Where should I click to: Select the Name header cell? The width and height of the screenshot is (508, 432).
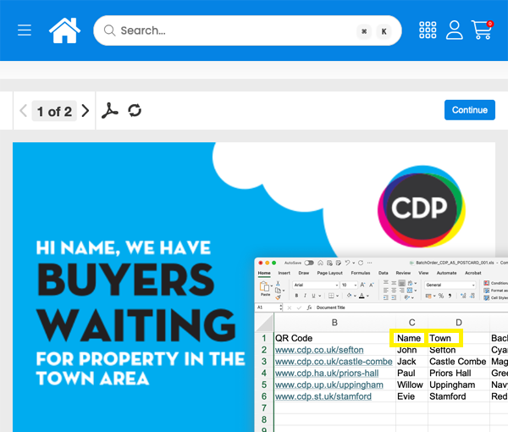point(408,338)
